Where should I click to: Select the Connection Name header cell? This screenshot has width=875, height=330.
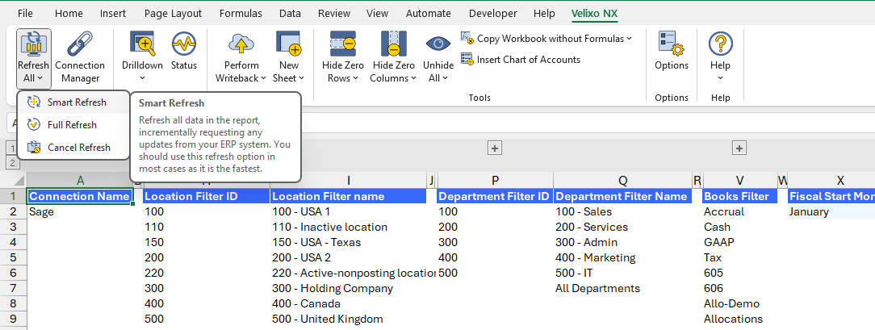(x=81, y=196)
